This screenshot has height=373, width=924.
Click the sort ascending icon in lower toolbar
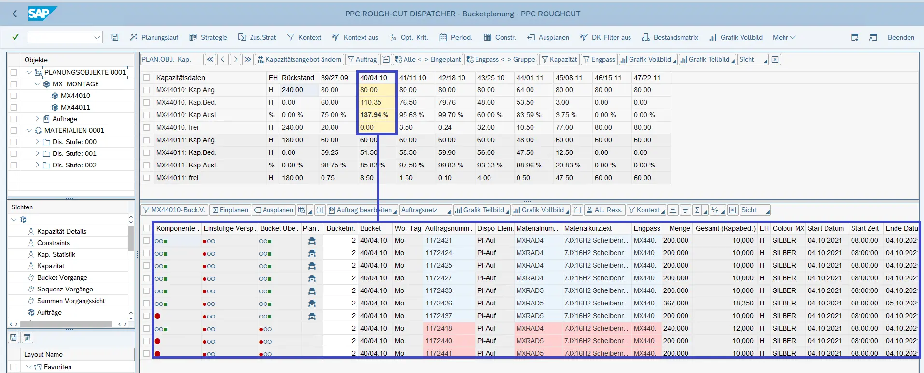[x=672, y=210]
